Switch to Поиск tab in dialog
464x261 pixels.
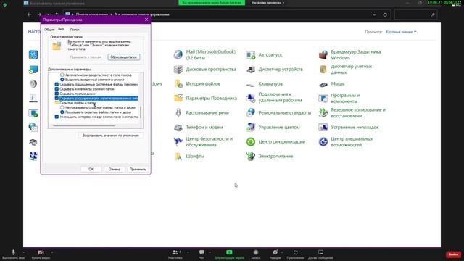pyautogui.click(x=75, y=30)
